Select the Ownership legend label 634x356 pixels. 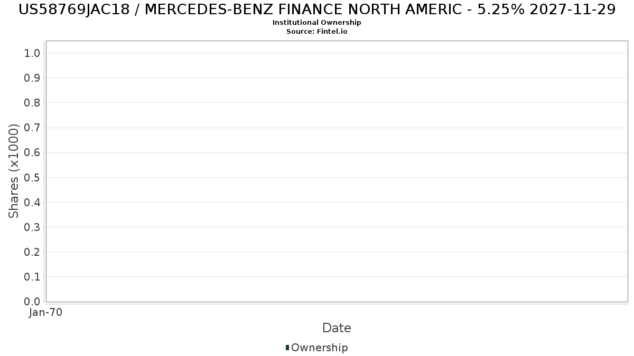pyautogui.click(x=319, y=348)
